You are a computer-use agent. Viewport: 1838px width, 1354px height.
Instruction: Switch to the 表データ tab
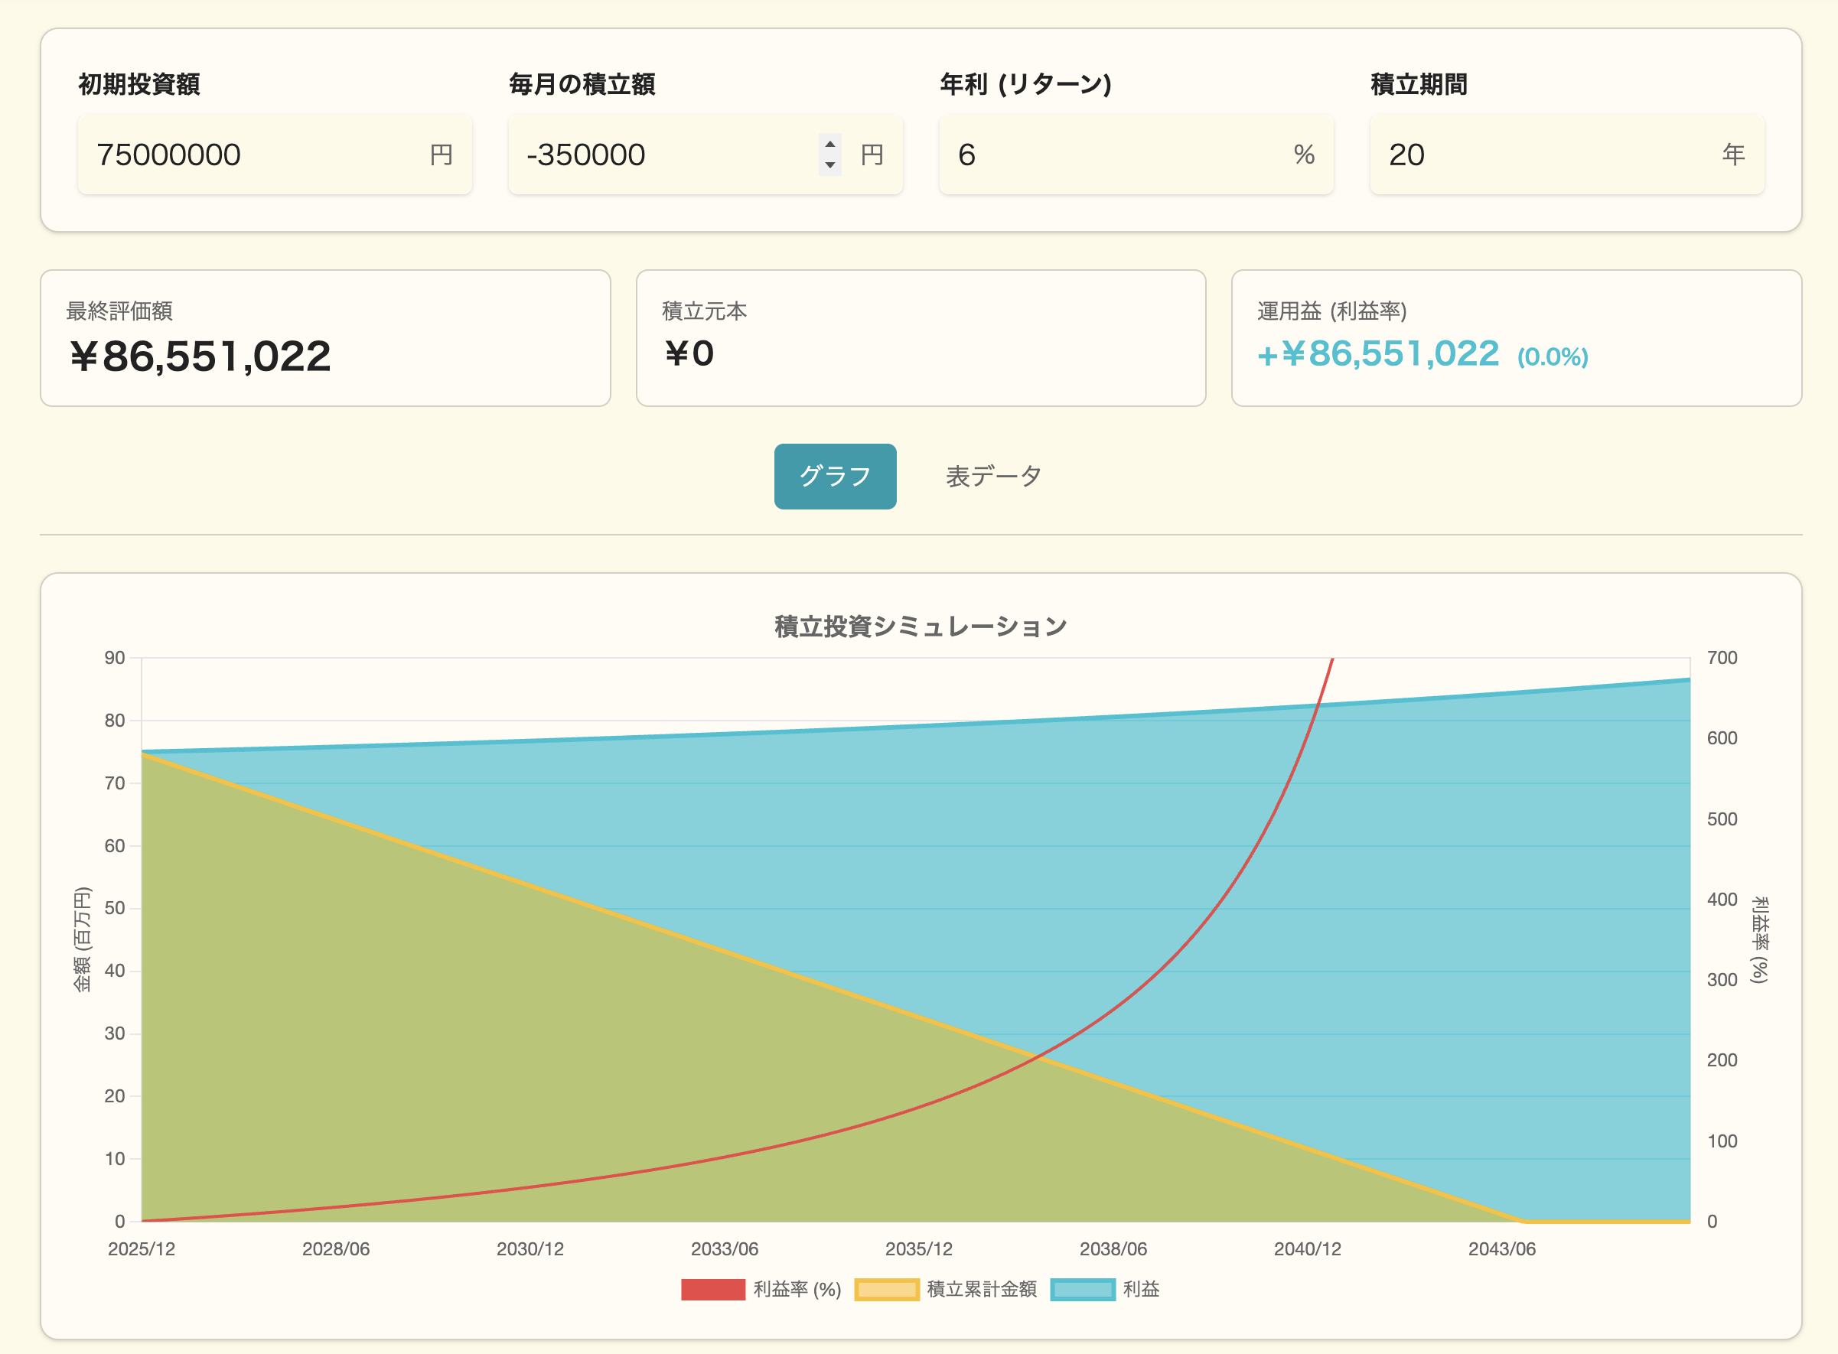tap(992, 476)
